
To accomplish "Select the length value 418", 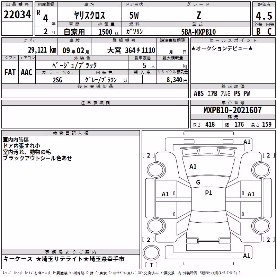I will click(x=210, y=125).
